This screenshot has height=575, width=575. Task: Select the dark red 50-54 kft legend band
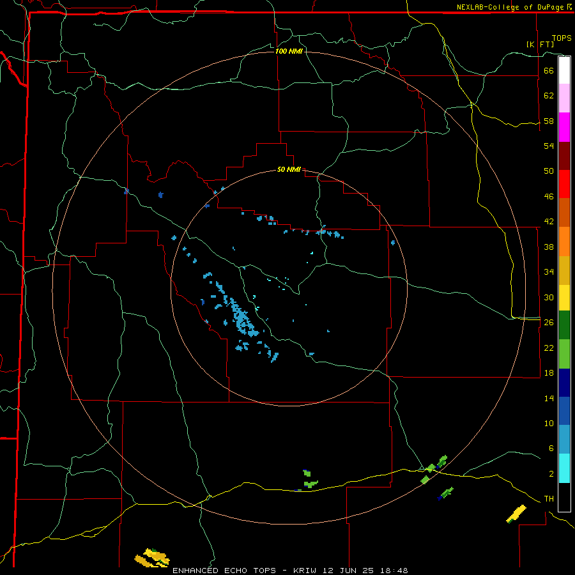pos(564,156)
